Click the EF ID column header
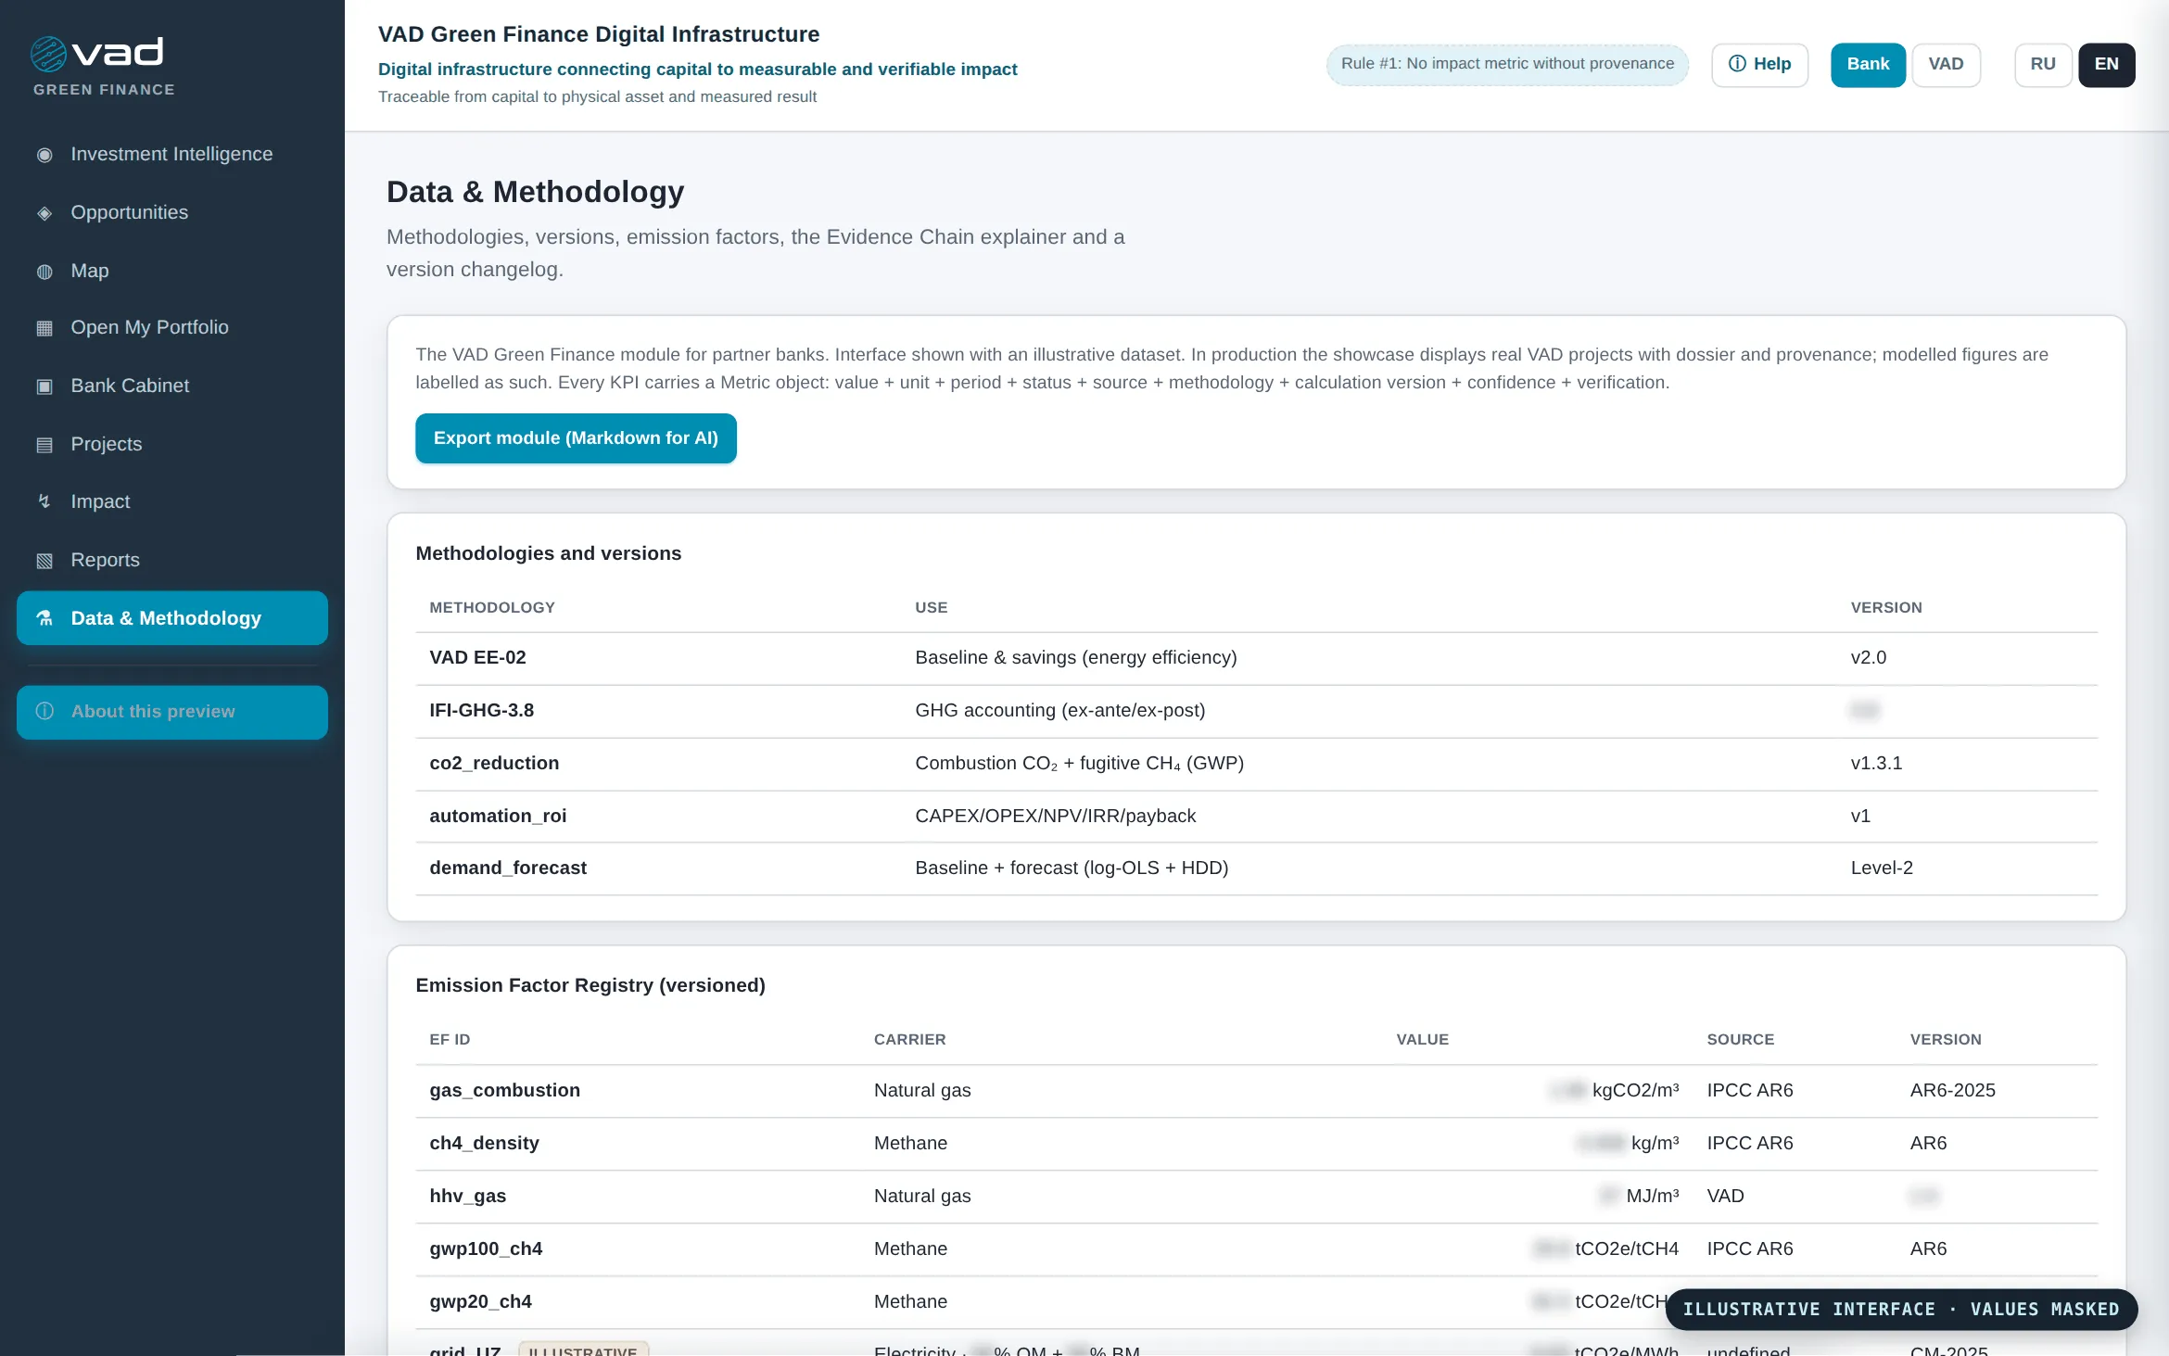 pos(450,1040)
